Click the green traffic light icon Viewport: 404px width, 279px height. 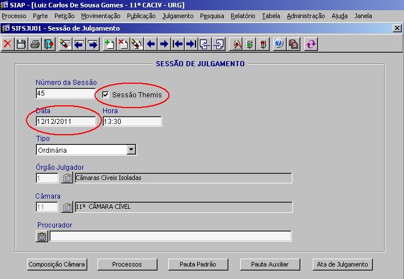pos(249,44)
